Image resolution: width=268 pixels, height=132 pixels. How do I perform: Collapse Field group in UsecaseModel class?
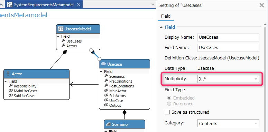58,36
